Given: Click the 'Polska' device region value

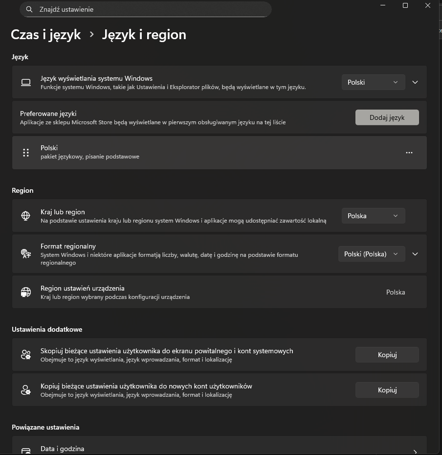Looking at the screenshot, I should [395, 292].
